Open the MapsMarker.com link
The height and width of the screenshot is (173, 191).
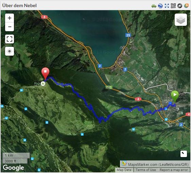pyautogui.click(x=158, y=165)
